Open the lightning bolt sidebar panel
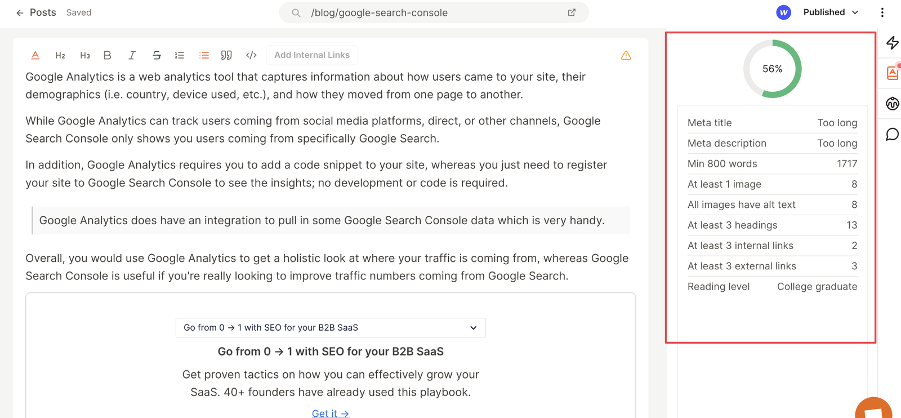 click(x=893, y=42)
